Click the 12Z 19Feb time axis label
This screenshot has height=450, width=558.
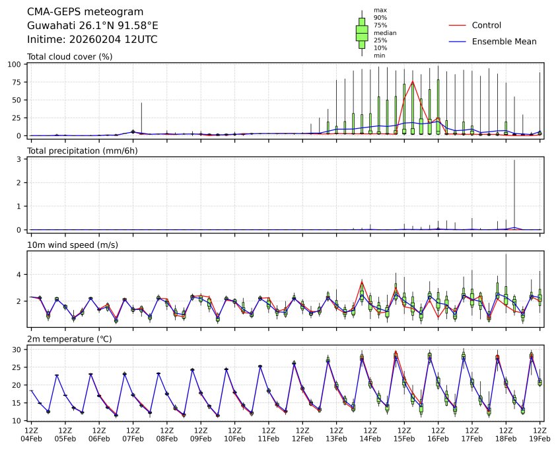coord(540,433)
